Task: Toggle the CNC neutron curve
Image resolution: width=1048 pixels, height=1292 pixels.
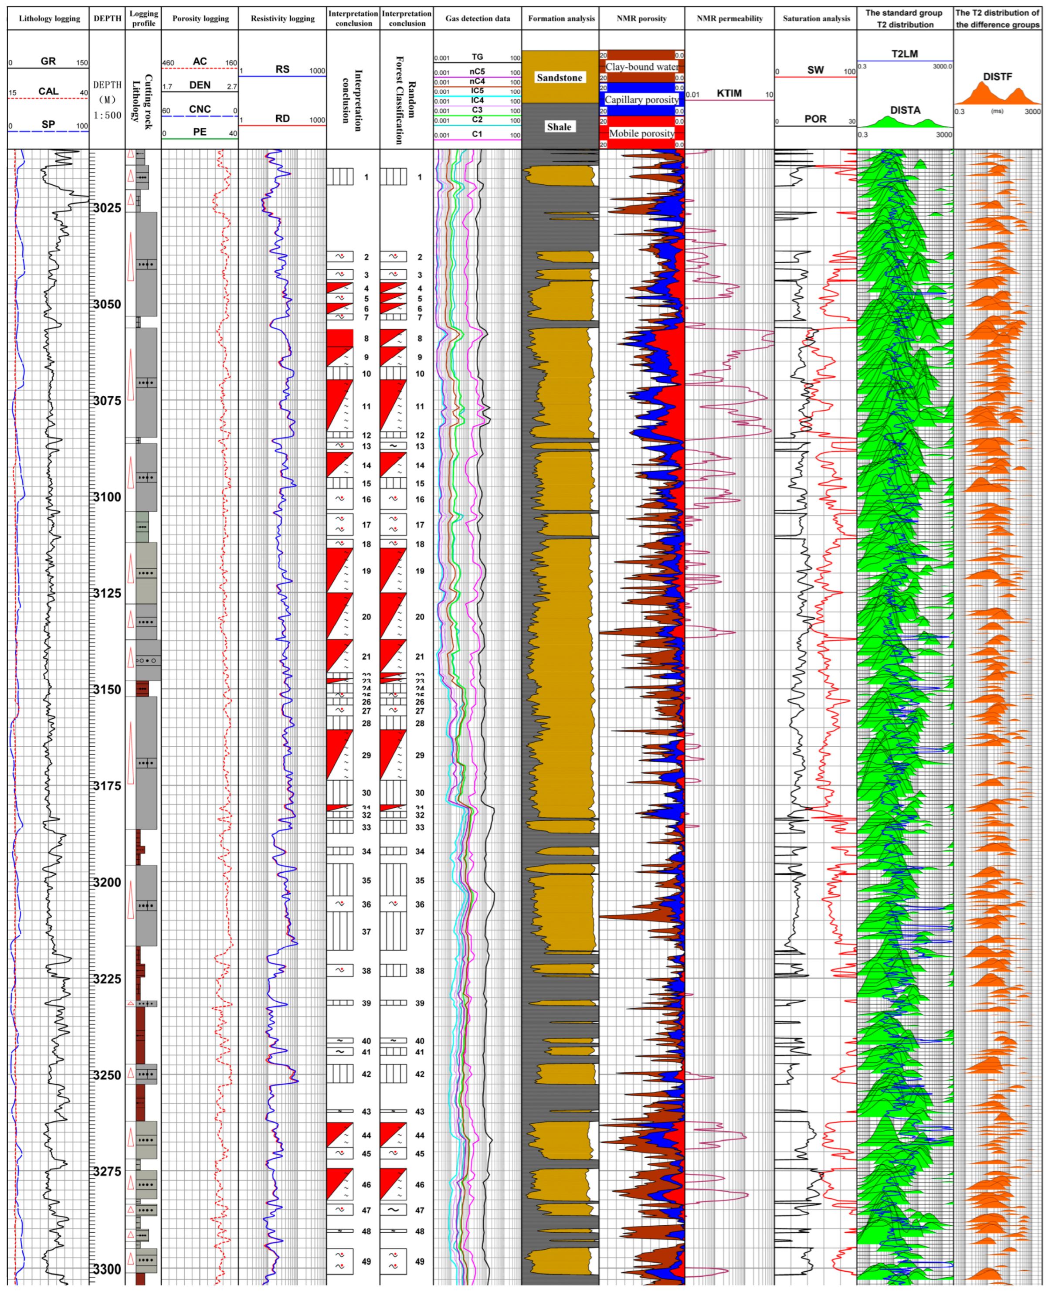Action: [200, 109]
